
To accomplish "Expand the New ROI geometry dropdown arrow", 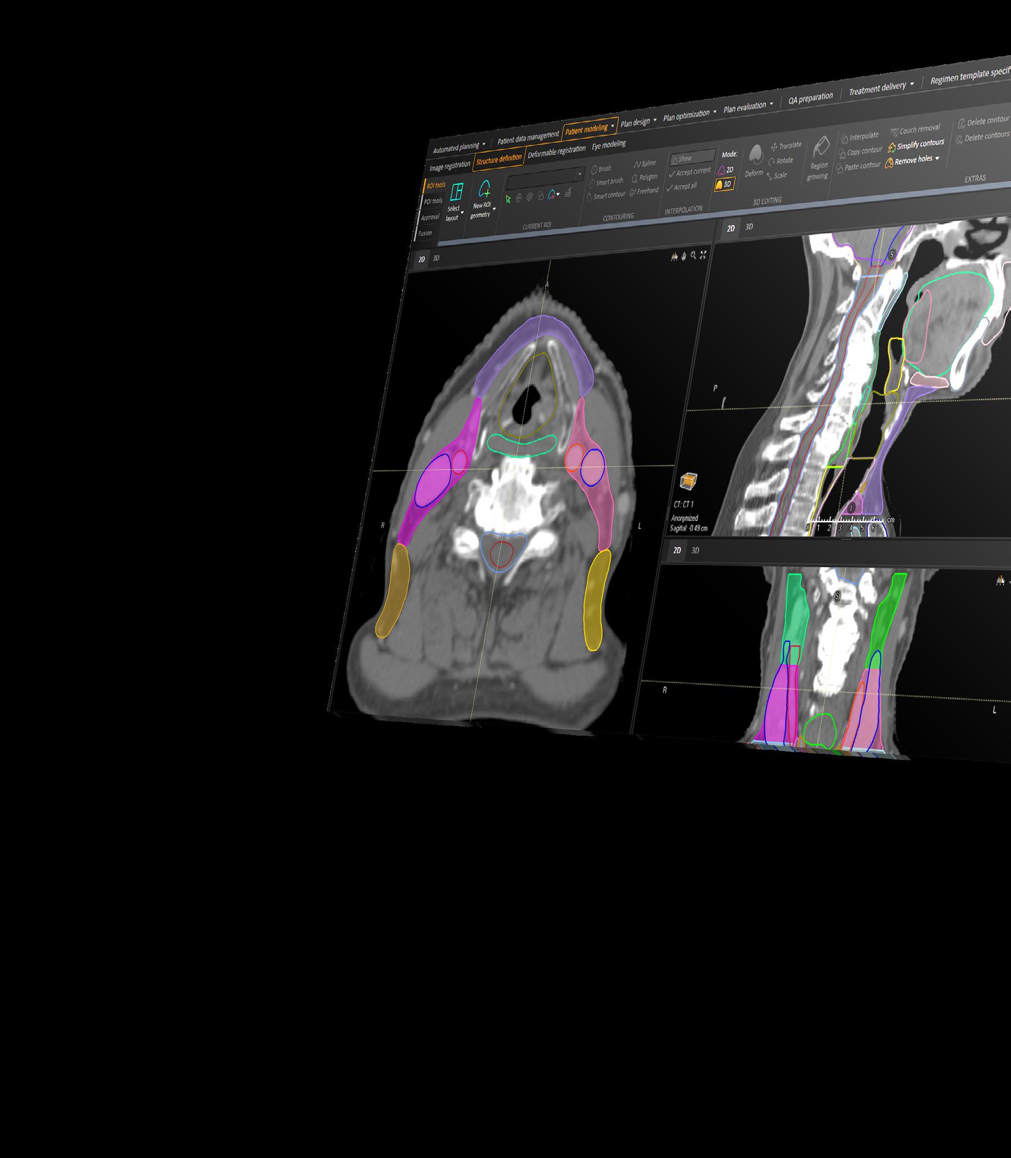I will click(494, 209).
